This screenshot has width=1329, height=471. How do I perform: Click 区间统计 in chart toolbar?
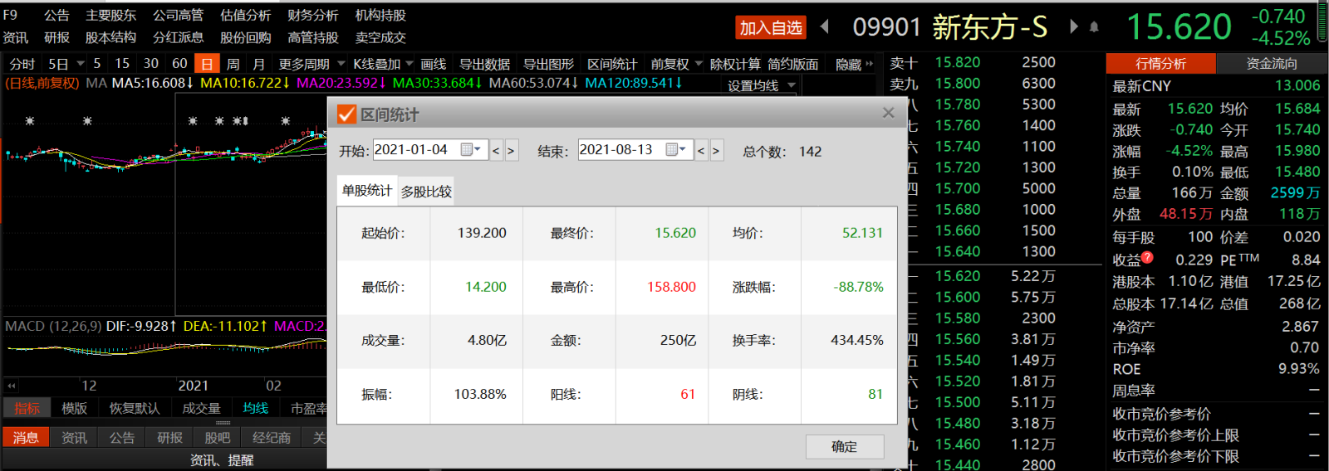click(x=612, y=64)
